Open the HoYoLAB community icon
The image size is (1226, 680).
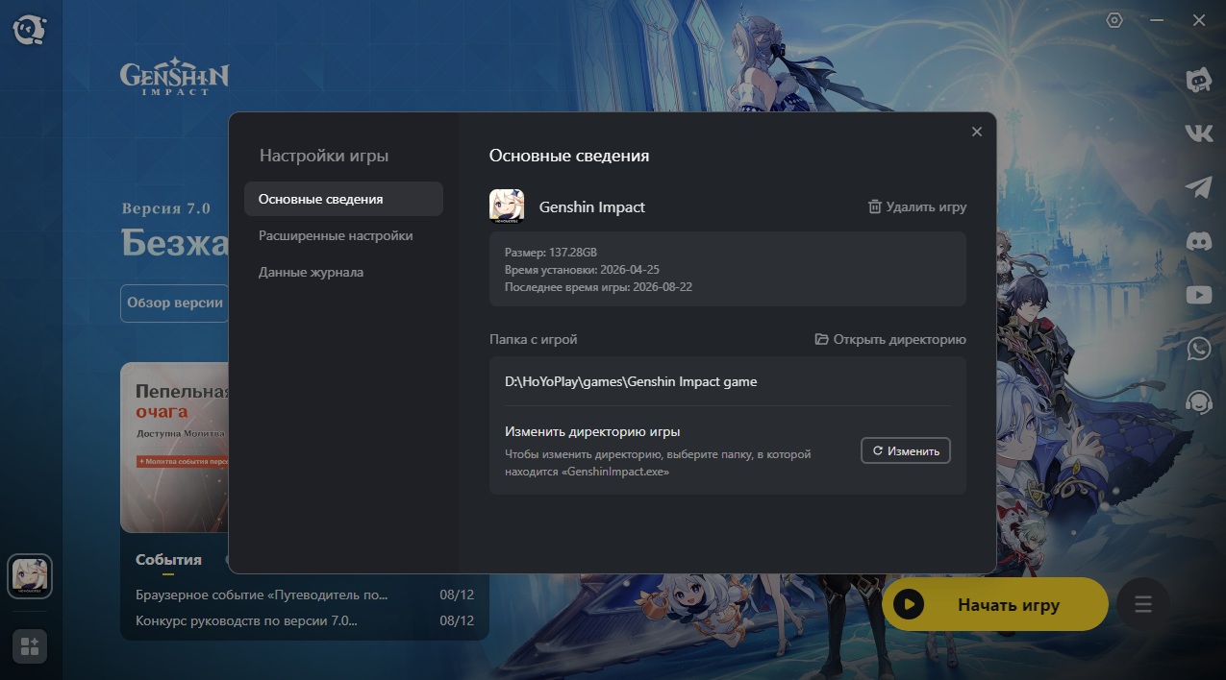pos(1198,80)
